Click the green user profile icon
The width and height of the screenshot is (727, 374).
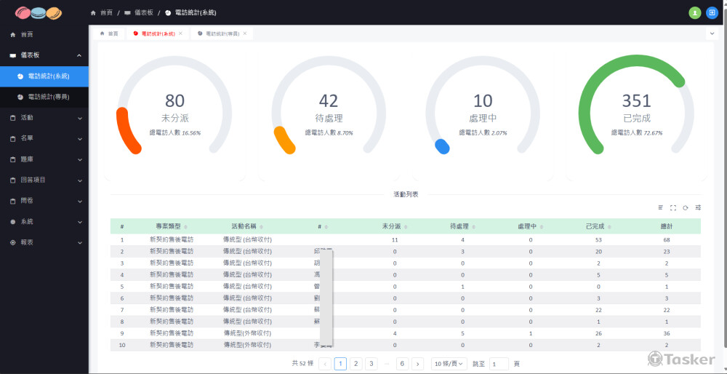(694, 12)
